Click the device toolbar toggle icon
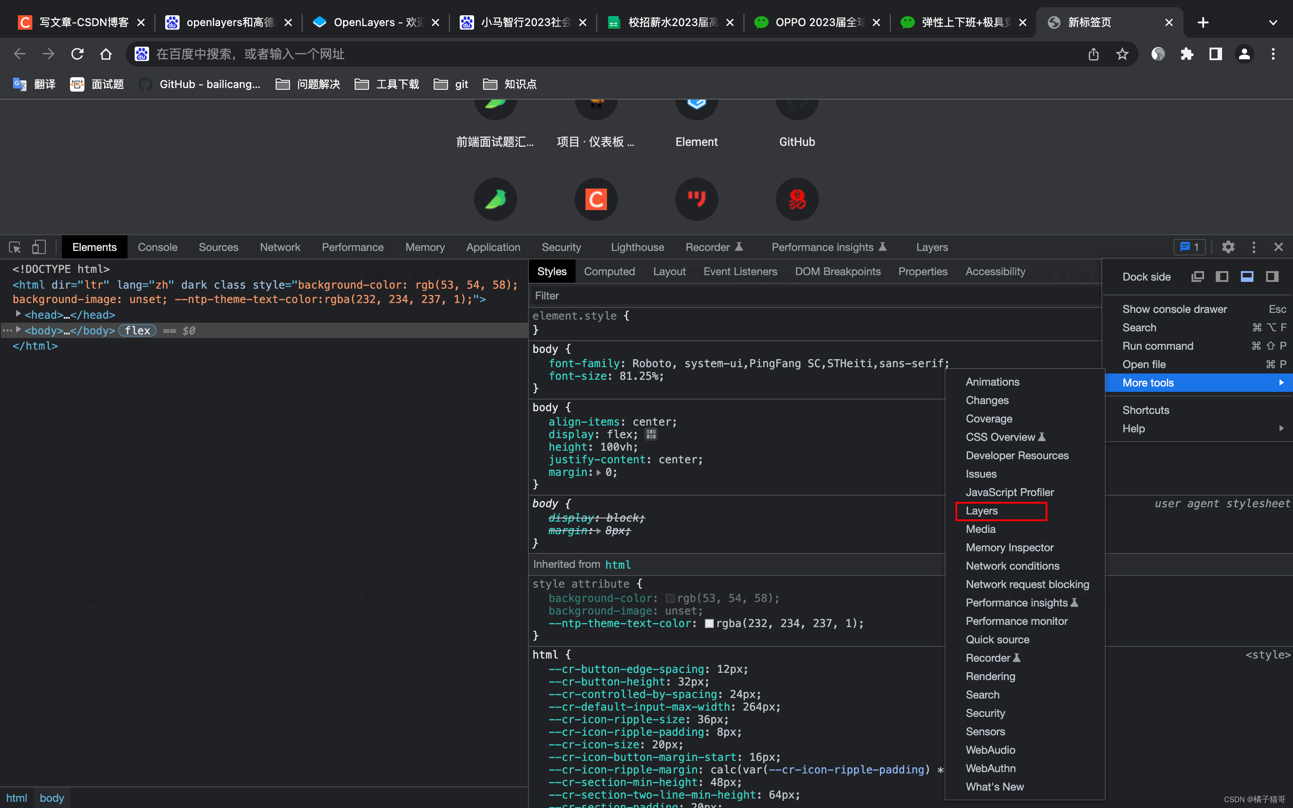 (x=38, y=247)
